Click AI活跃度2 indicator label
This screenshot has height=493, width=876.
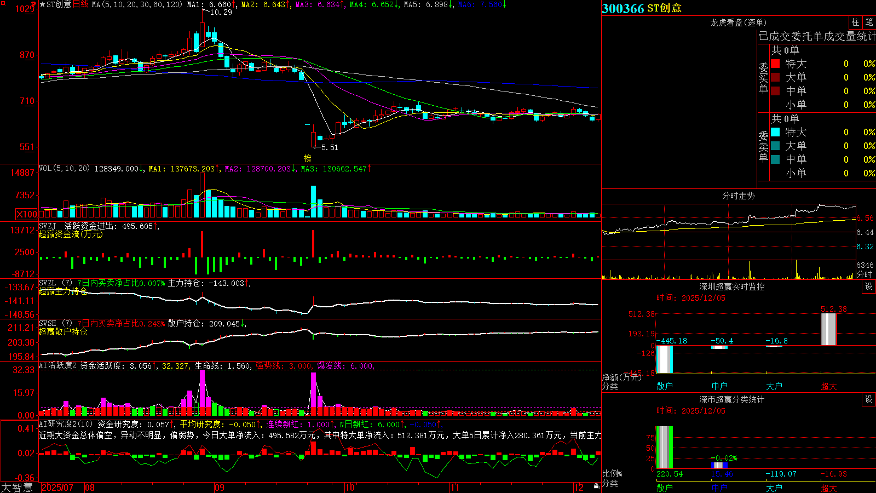[58, 366]
